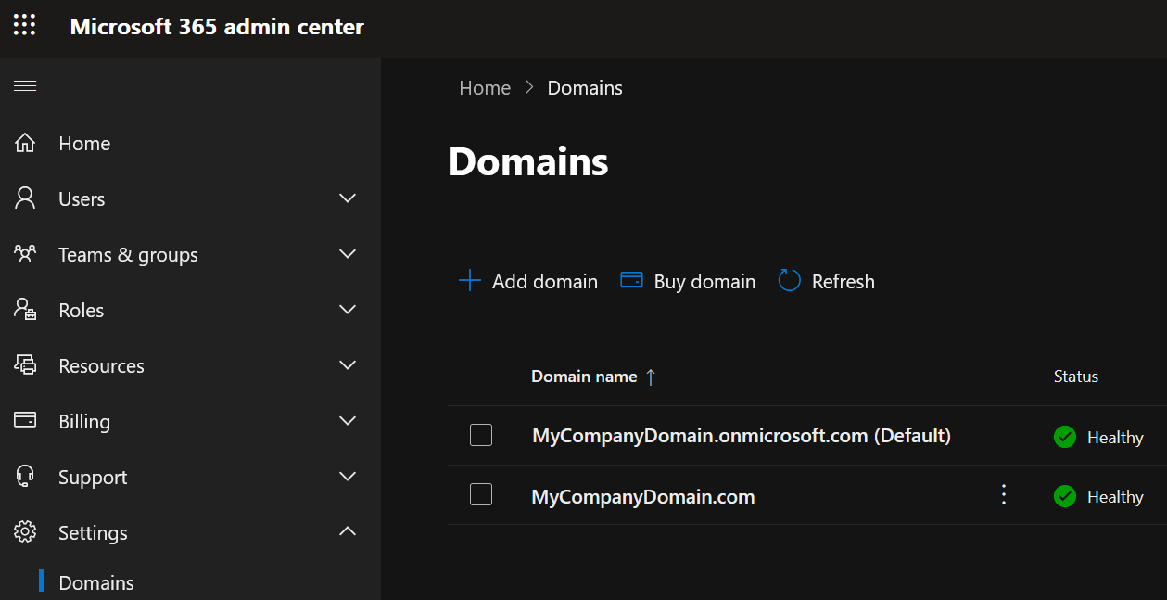The height and width of the screenshot is (600, 1167).
Task: Collapse the Settings chevron
Action: (348, 531)
